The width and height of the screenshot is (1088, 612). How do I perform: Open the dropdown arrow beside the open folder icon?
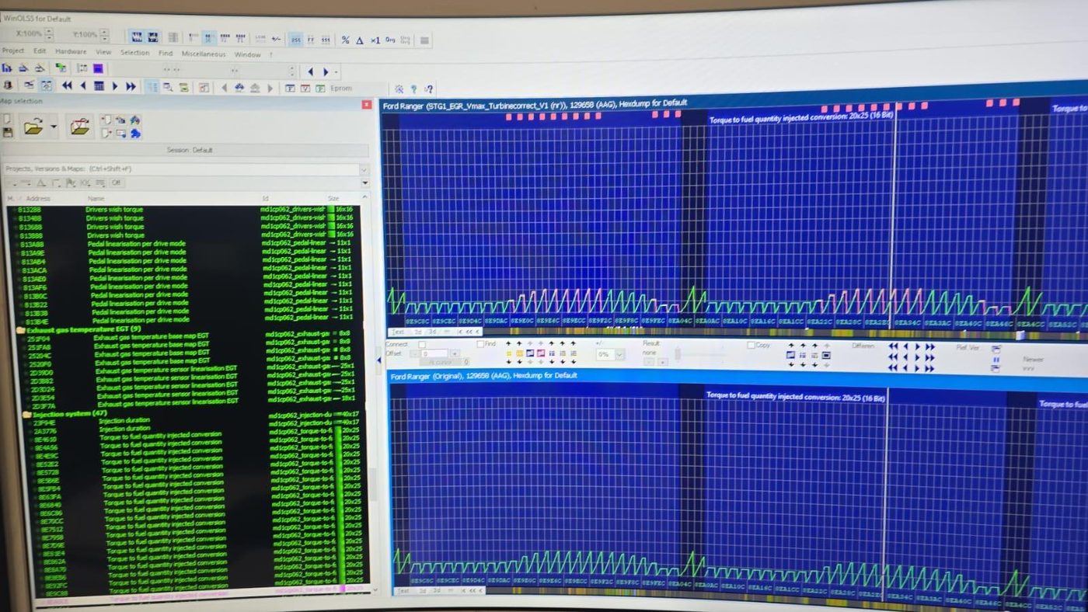click(x=54, y=127)
